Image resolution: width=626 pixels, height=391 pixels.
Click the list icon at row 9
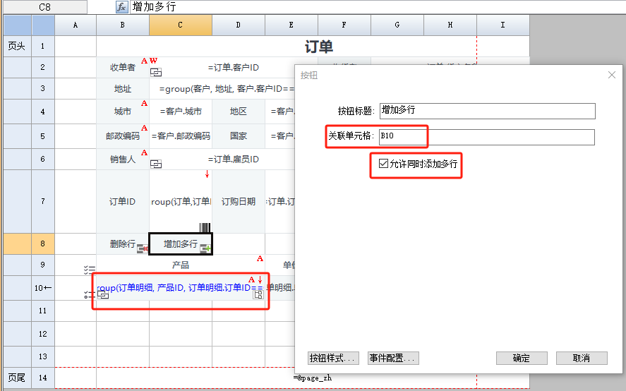[89, 270]
